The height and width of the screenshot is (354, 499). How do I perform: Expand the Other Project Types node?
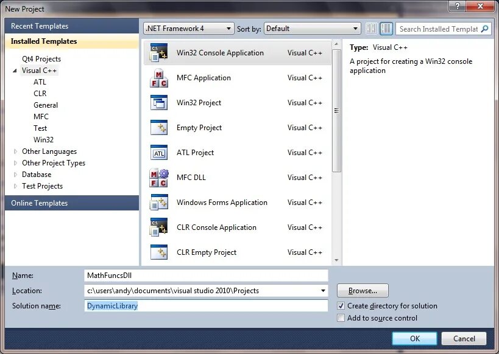(x=15, y=163)
